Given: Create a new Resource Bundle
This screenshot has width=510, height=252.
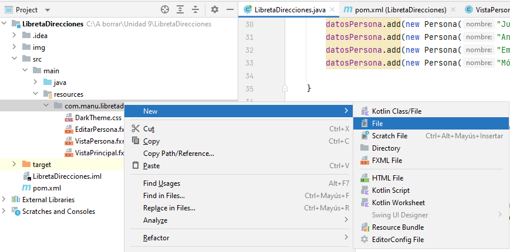Looking at the screenshot, I should coord(431,227).
